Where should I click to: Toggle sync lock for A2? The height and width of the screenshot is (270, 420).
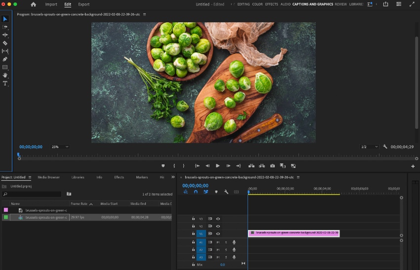(210, 250)
